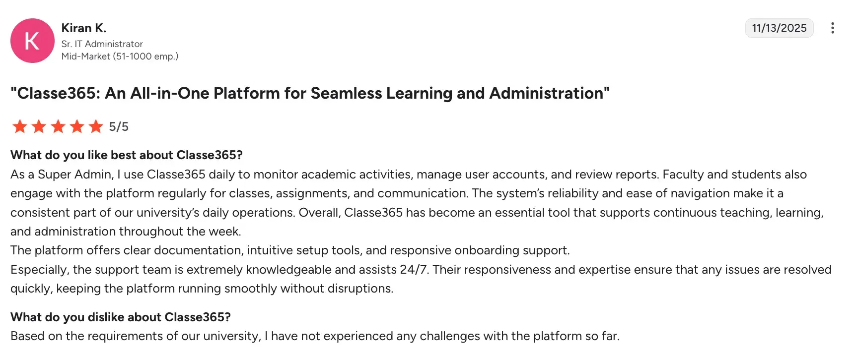
Task: Open the 11/13/2025 date chip
Action: 779,28
